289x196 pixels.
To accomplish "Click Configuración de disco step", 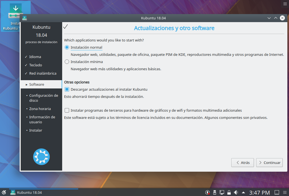I will (44, 98).
